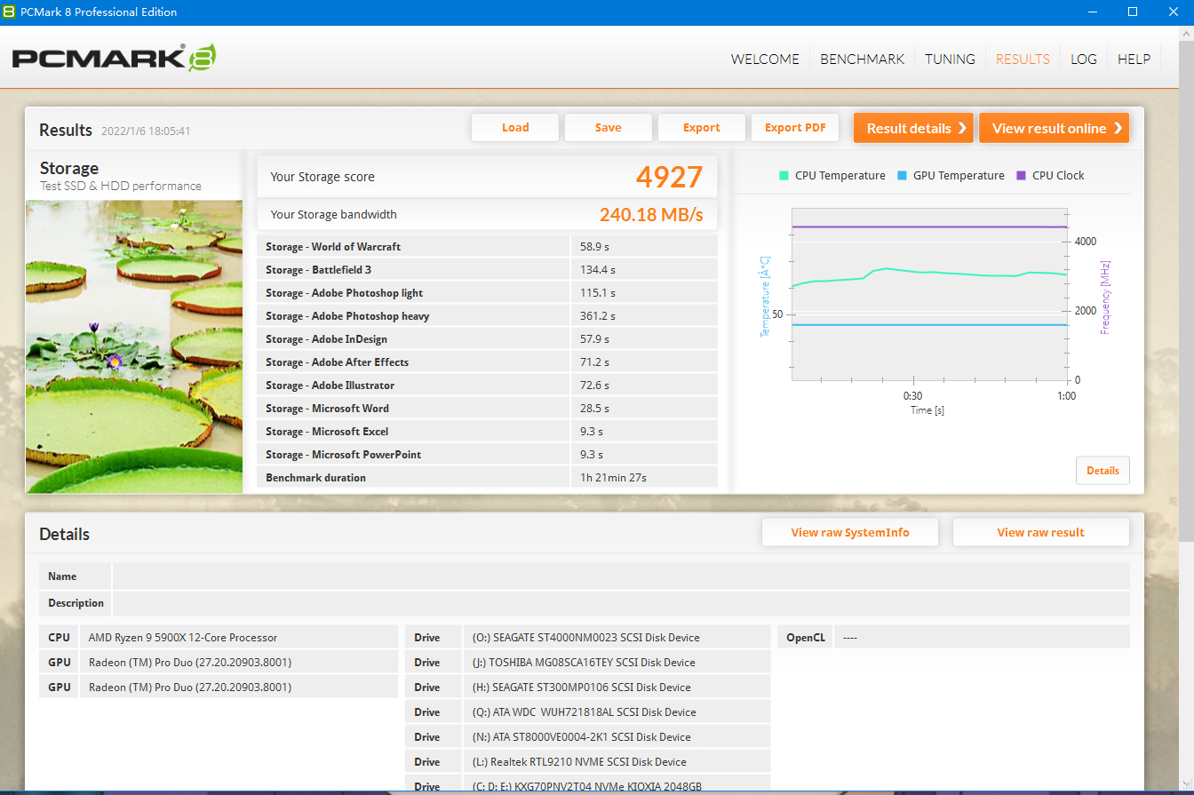This screenshot has width=1194, height=795.
Task: Go to the LOG tab
Action: [x=1084, y=59]
